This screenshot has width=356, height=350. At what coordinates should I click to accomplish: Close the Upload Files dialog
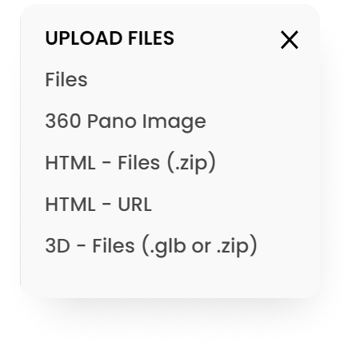click(x=290, y=40)
